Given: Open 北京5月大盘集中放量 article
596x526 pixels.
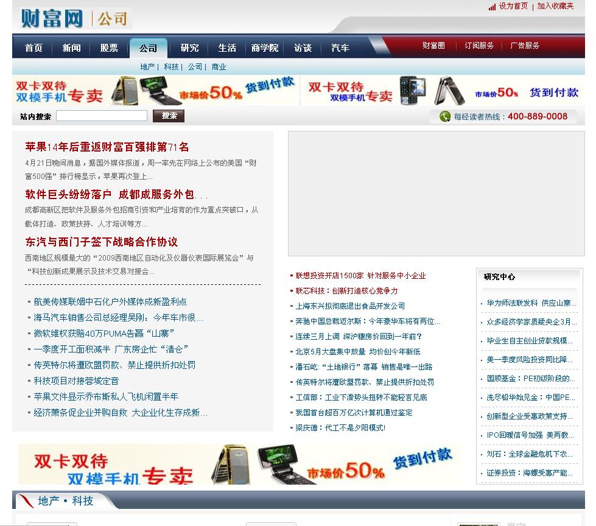Looking at the screenshot, I should pos(358,351).
